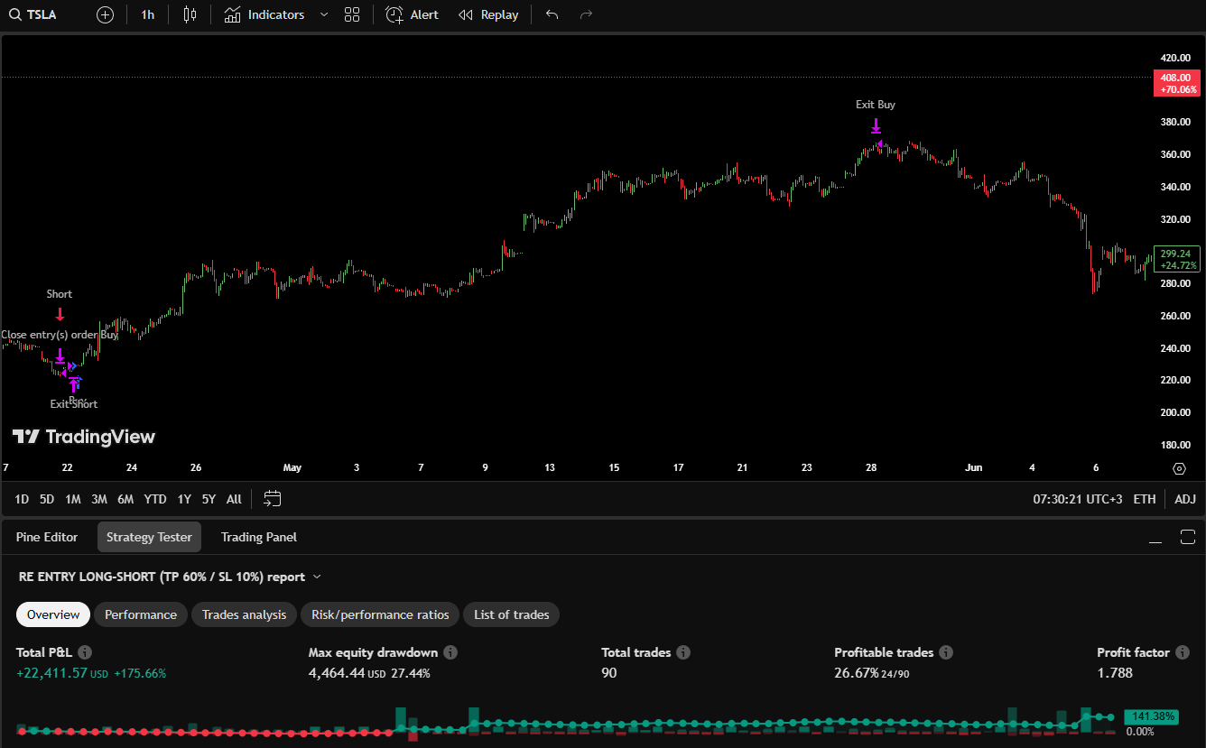Open the candlestick chart style icon
Screen dimensions: 1206x748
[x=189, y=14]
